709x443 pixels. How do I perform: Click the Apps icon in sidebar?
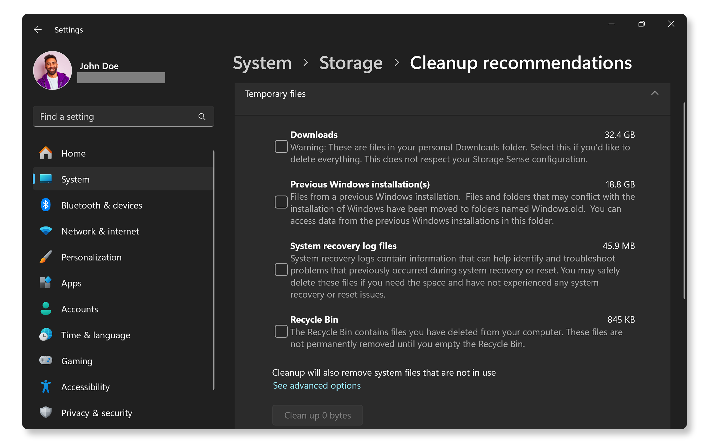(46, 283)
